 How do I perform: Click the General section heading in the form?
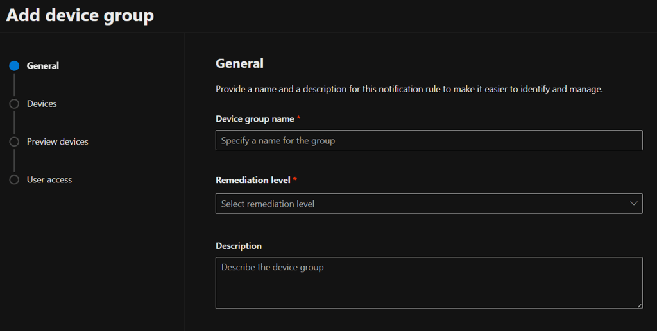pyautogui.click(x=239, y=63)
